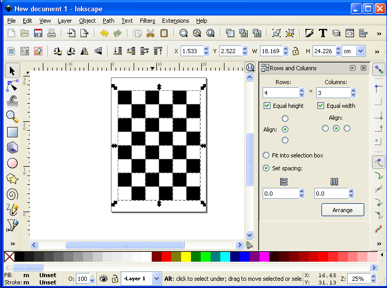Viewport: 387px width, 288px height.
Task: Toggle the Equal height checkbox
Action: (267, 106)
